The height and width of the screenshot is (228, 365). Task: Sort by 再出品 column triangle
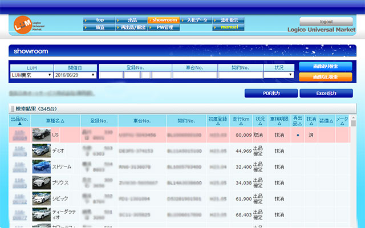300,124
